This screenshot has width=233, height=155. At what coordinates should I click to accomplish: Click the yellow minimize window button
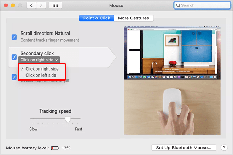(x=13, y=5)
